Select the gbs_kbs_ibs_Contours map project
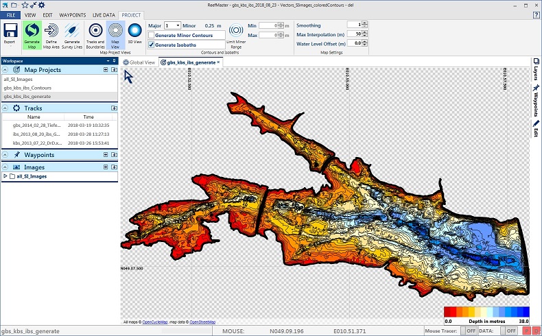542x336 pixels. tap(27, 88)
